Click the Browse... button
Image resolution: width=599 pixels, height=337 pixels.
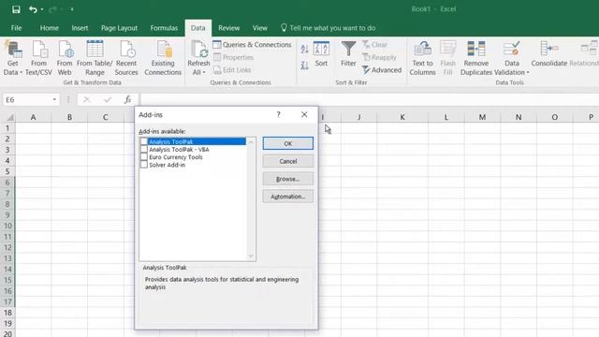pos(288,179)
